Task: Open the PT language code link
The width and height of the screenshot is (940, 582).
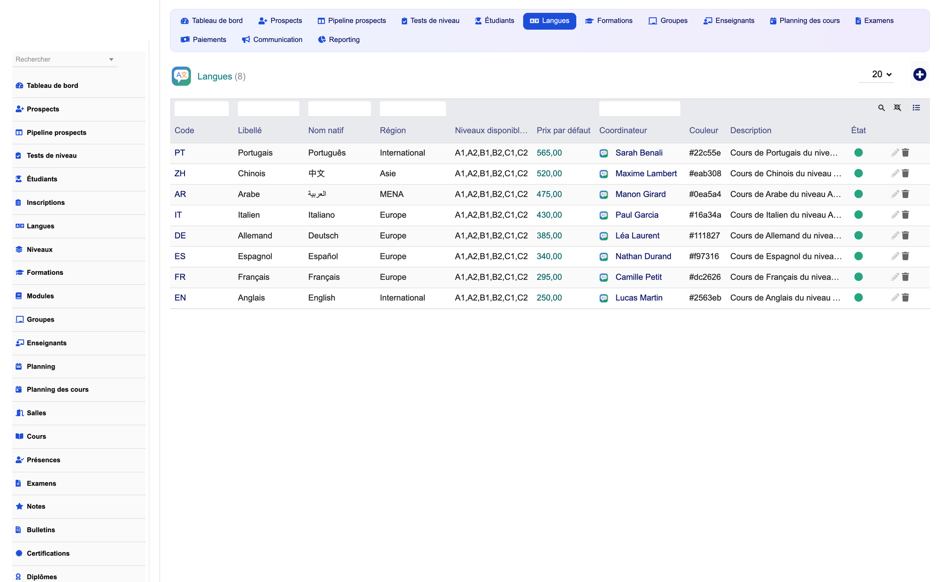Action: click(x=180, y=153)
